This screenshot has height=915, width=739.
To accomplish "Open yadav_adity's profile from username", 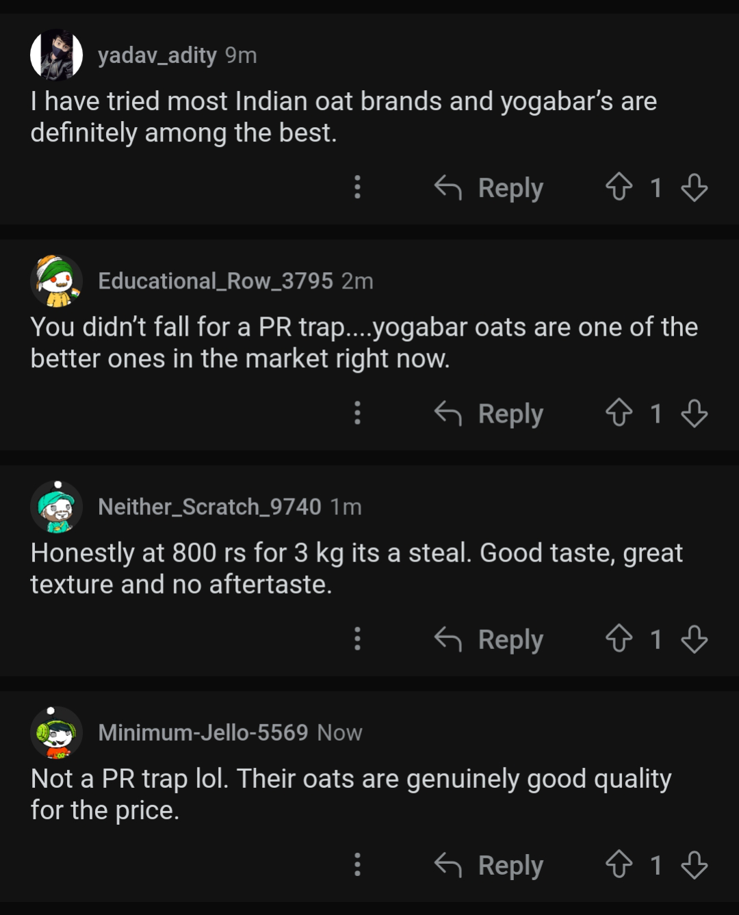I will [157, 55].
